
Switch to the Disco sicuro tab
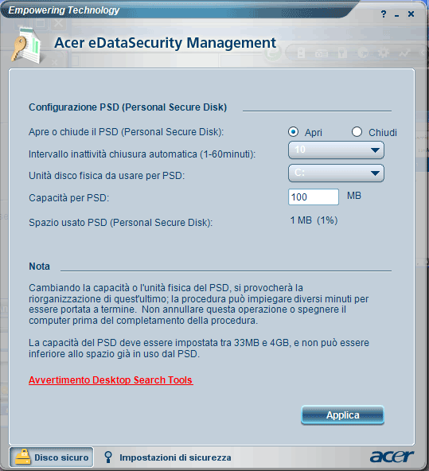coord(52,457)
